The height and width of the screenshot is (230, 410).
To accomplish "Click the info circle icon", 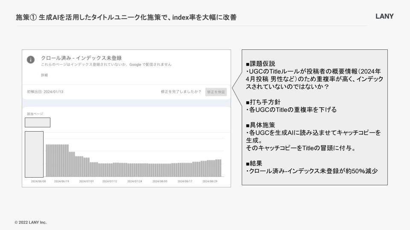I will pos(31,60).
